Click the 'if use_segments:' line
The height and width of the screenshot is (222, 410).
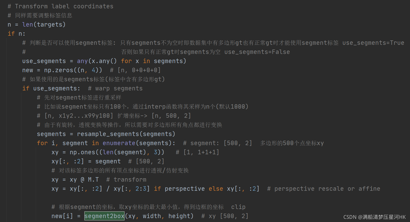click(x=51, y=88)
